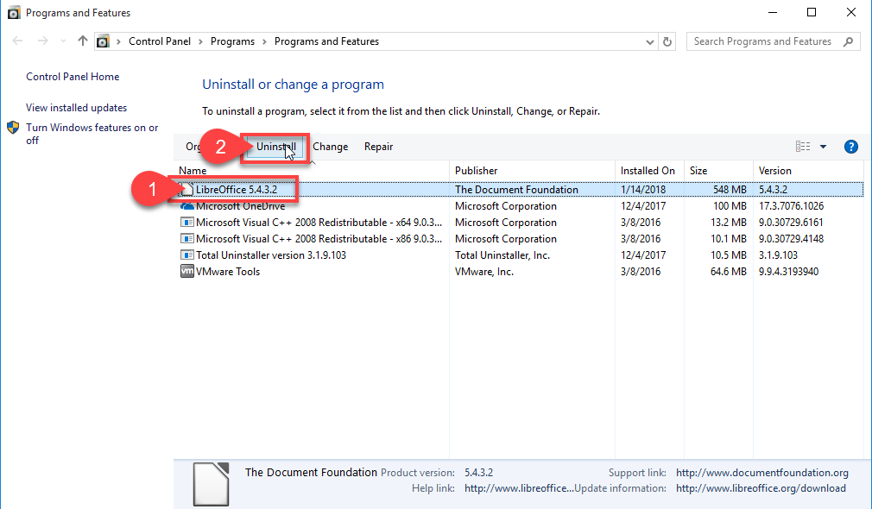Click the 548 MB size cell

[x=730, y=190]
